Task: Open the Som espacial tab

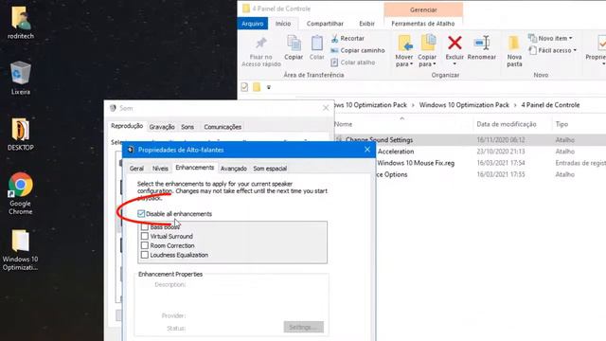Action: click(x=270, y=169)
